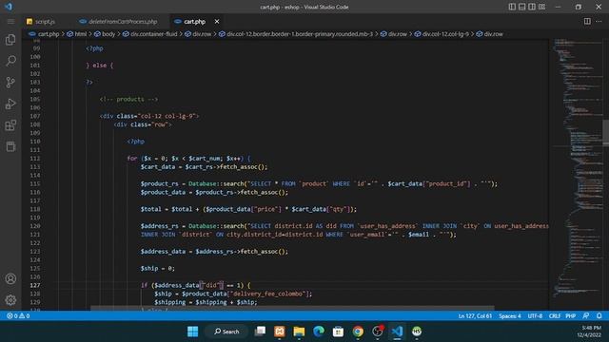Open XAMPP from the taskbar
The width and height of the screenshot is (609, 342).
[280, 332]
